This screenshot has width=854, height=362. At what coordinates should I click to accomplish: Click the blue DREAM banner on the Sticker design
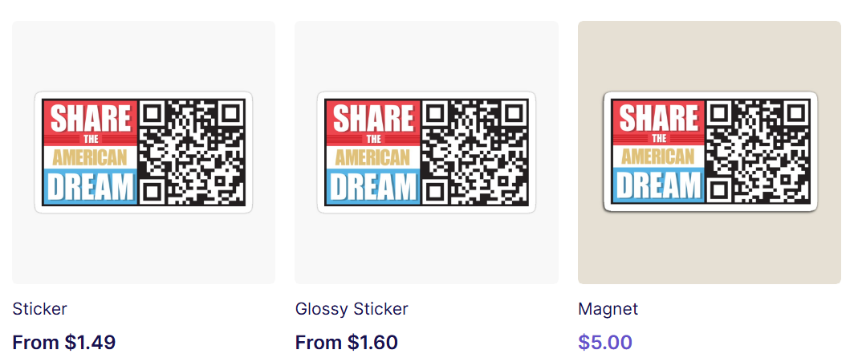pyautogui.click(x=90, y=187)
